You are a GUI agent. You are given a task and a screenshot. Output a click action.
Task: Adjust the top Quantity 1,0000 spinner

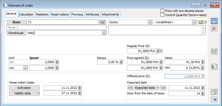coord(57,62)
